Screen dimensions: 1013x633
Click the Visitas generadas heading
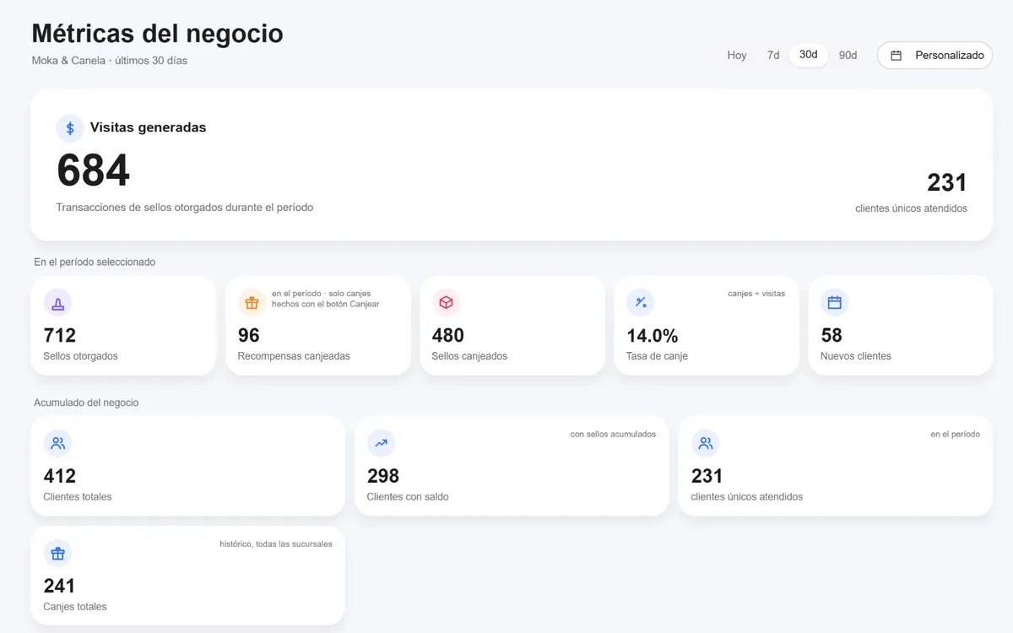[x=149, y=127]
